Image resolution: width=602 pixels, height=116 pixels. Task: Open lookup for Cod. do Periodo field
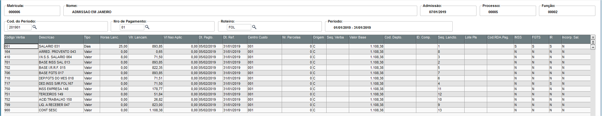click(35, 27)
